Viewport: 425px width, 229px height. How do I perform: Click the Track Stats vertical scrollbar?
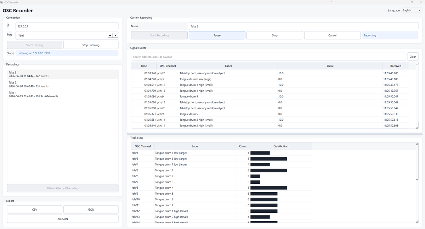click(417, 183)
